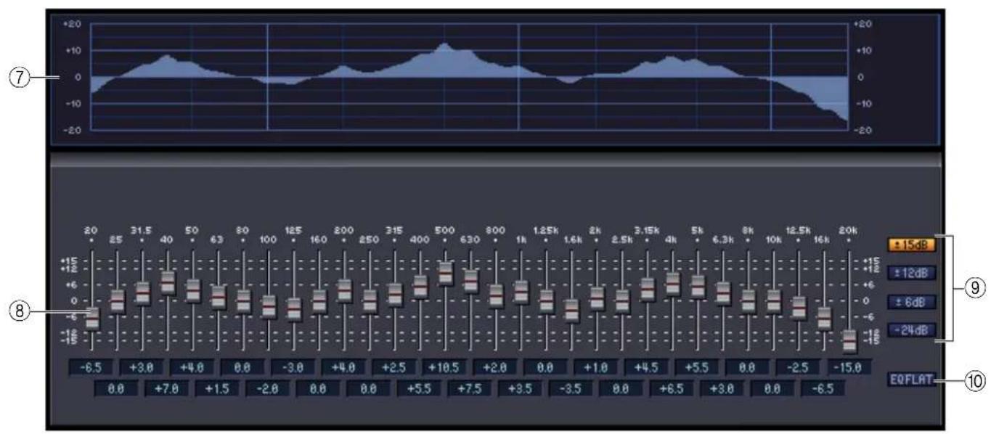Click the +2.5 gain value box
Screen dimensions: 991x434
click(395, 367)
